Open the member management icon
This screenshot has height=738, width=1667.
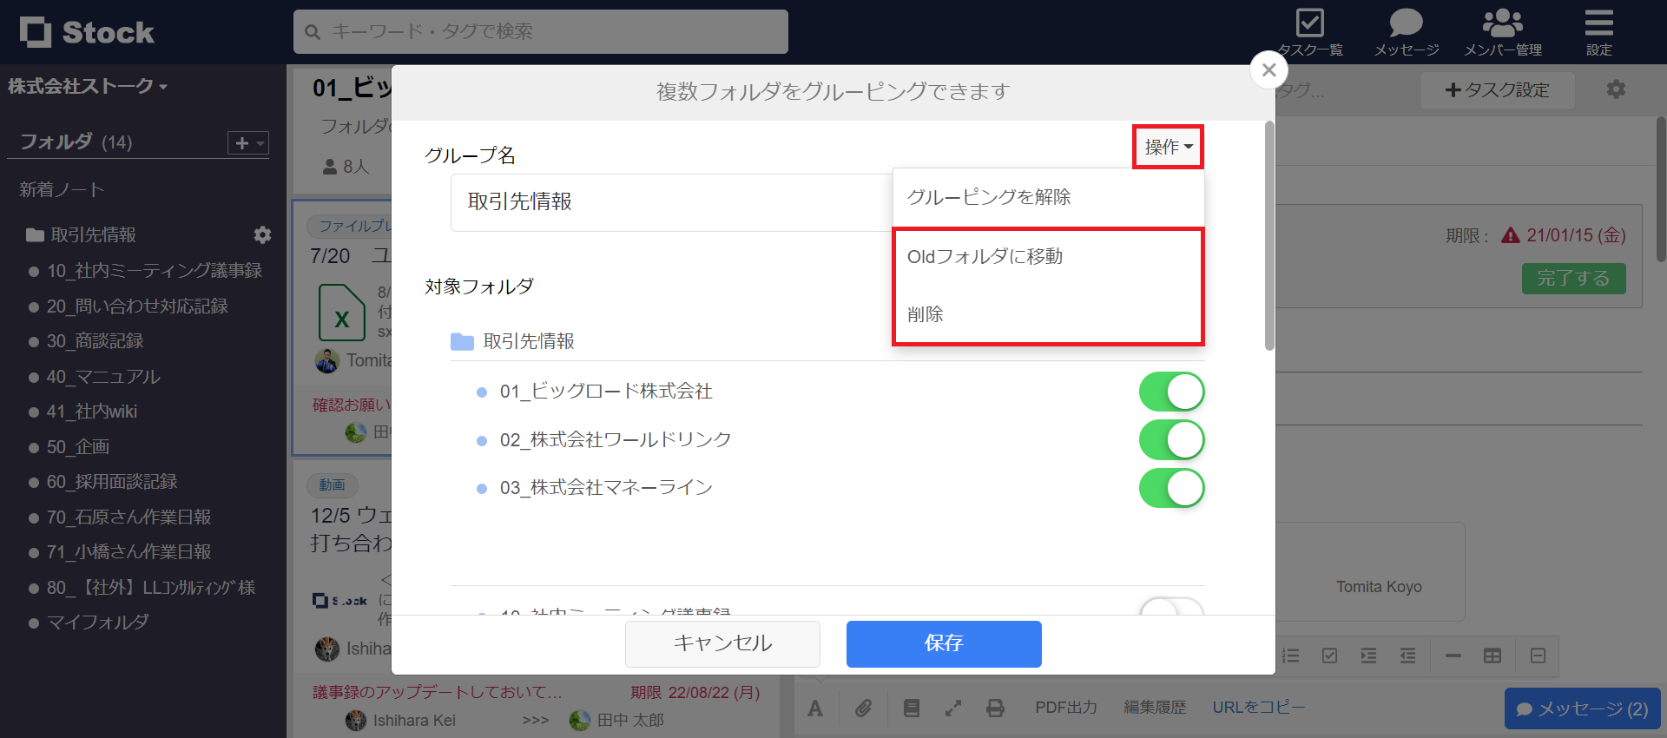1502,24
